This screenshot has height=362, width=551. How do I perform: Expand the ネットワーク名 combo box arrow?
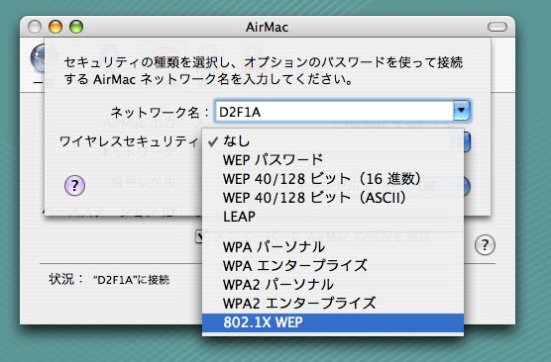(461, 111)
